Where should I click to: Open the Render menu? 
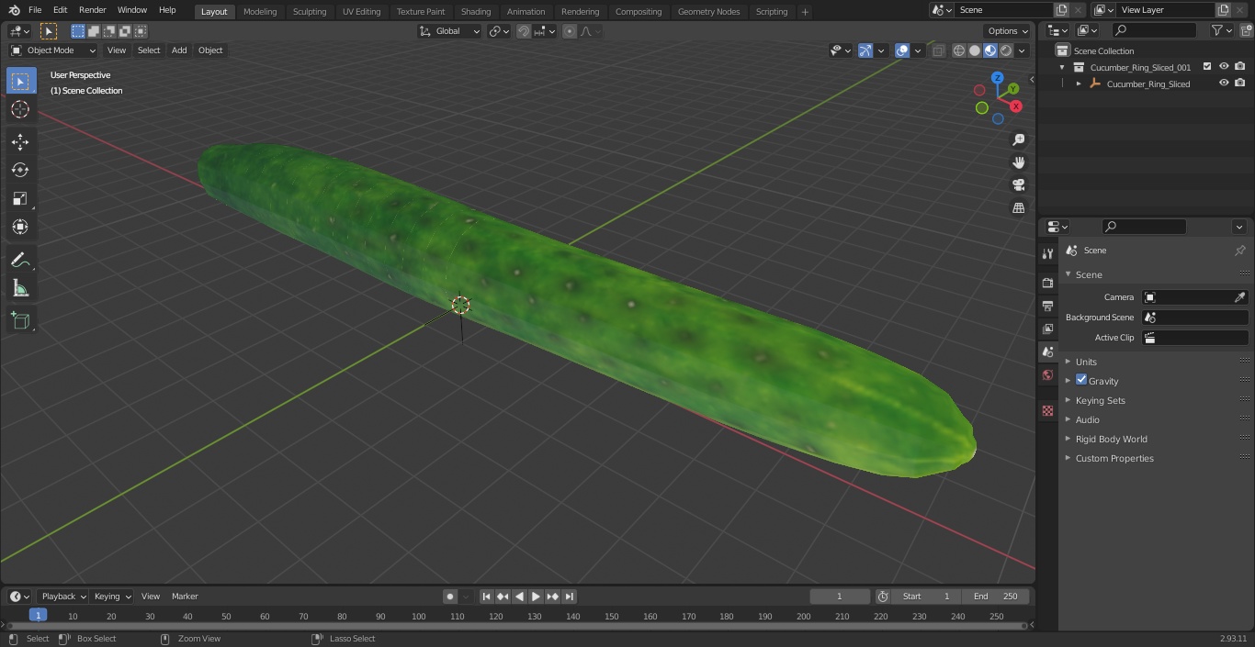click(93, 10)
